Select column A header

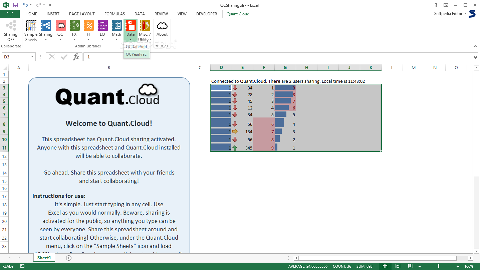(19, 68)
